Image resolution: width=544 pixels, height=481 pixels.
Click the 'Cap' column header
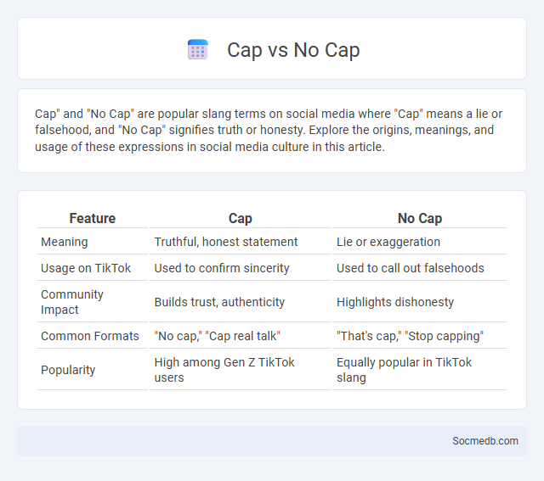coord(240,218)
